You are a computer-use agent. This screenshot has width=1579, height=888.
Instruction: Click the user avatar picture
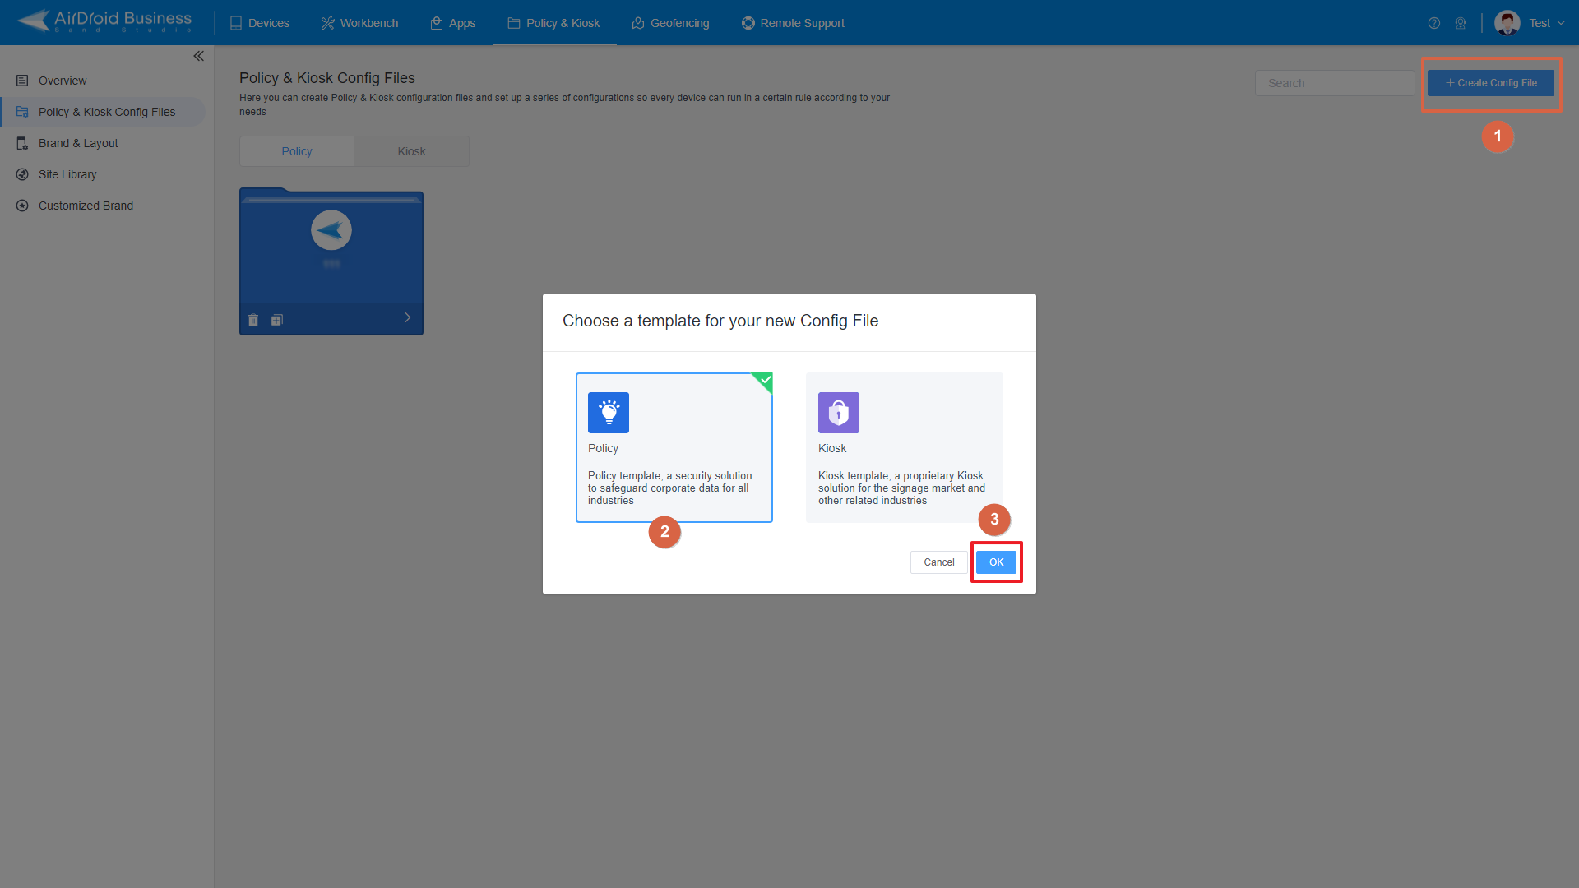[1507, 23]
